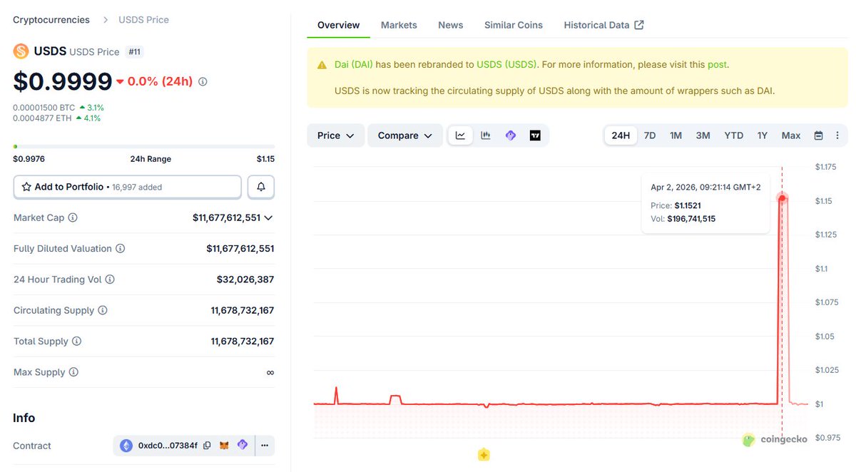
Task: Click the Add to Portfolio button
Action: point(128,187)
